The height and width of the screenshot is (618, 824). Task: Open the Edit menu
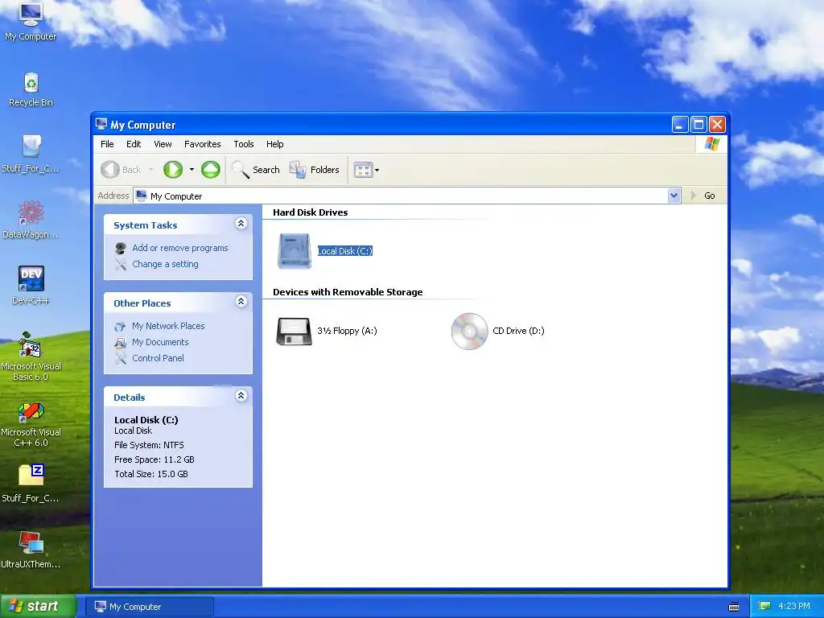click(134, 144)
